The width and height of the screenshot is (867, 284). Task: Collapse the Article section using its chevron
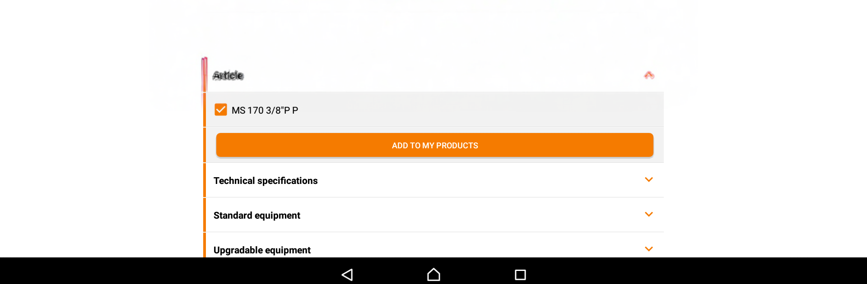point(649,75)
